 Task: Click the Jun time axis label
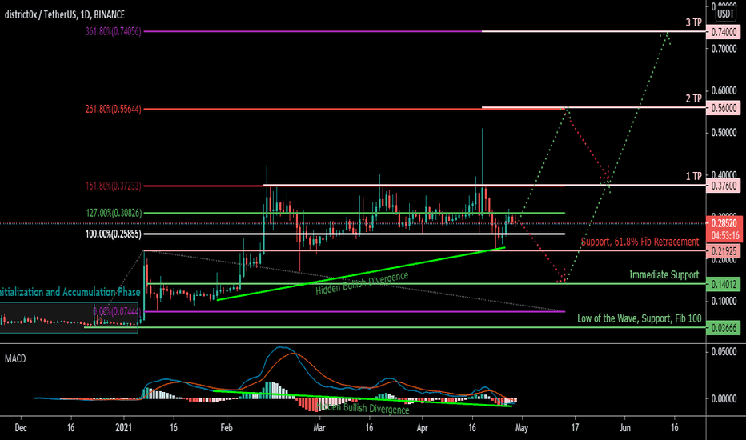click(624, 428)
